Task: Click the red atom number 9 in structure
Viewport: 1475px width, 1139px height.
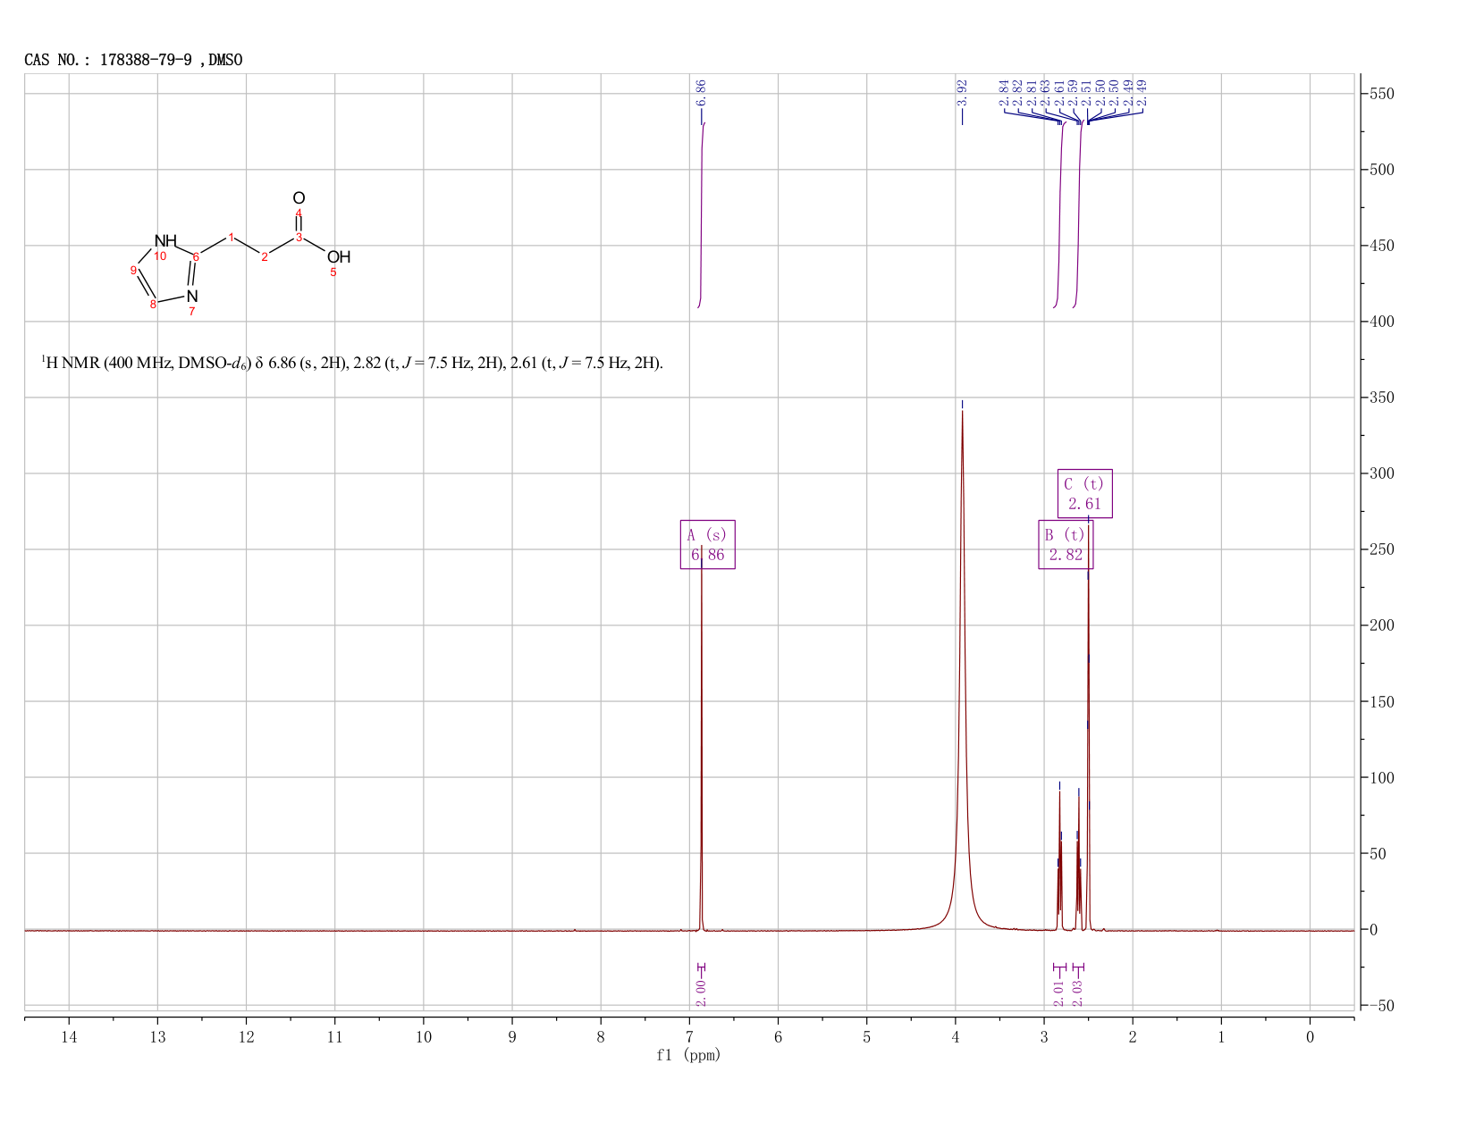Action: [133, 270]
